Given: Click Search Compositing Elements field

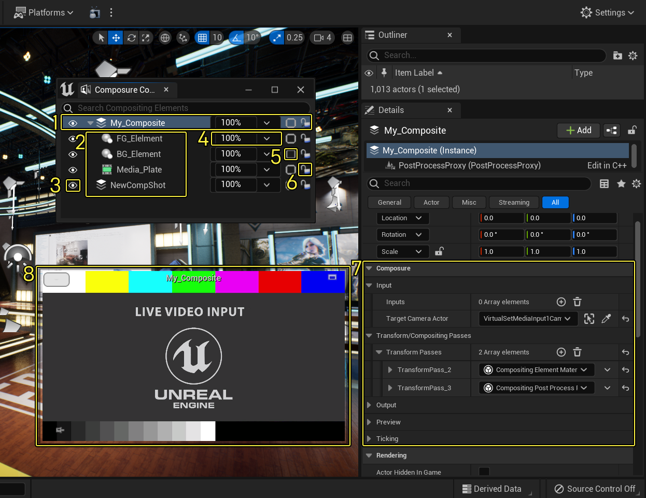Looking at the screenshot, I should point(187,108).
